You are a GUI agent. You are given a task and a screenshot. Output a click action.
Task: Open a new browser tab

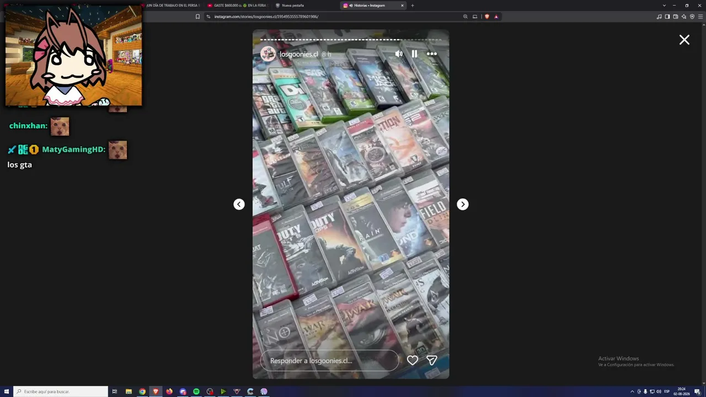tap(413, 6)
